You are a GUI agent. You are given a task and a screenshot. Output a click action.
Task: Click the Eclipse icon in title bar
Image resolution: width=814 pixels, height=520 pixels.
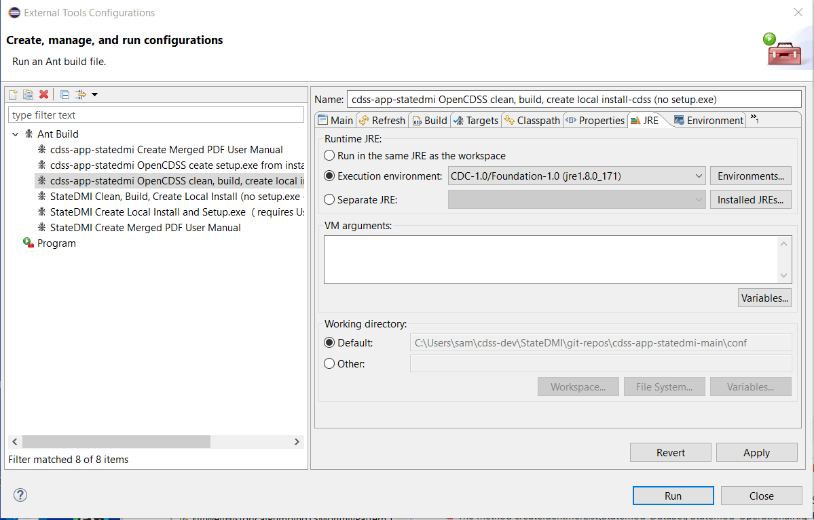tap(14, 12)
